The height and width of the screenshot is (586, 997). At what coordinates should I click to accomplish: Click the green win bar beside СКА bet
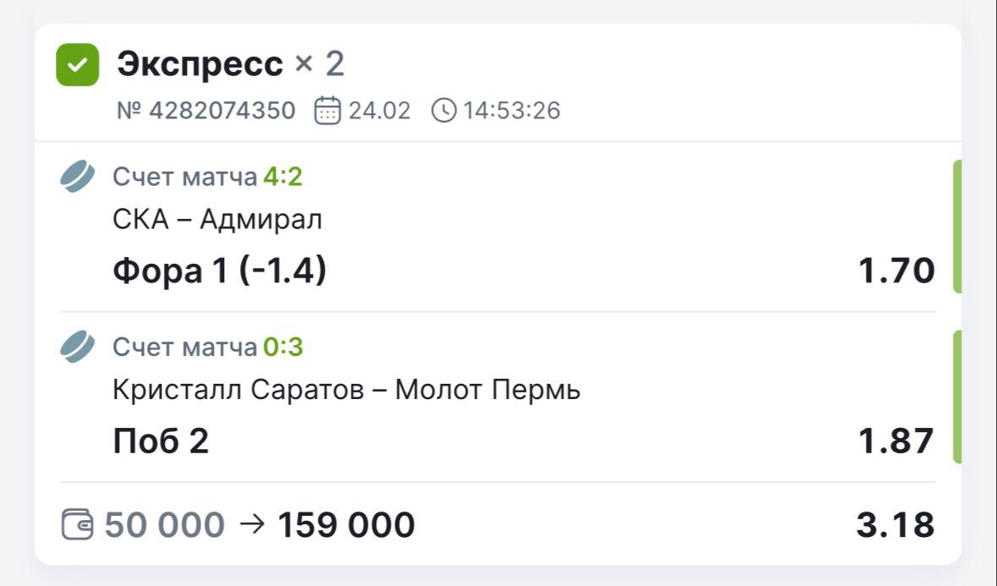(957, 226)
